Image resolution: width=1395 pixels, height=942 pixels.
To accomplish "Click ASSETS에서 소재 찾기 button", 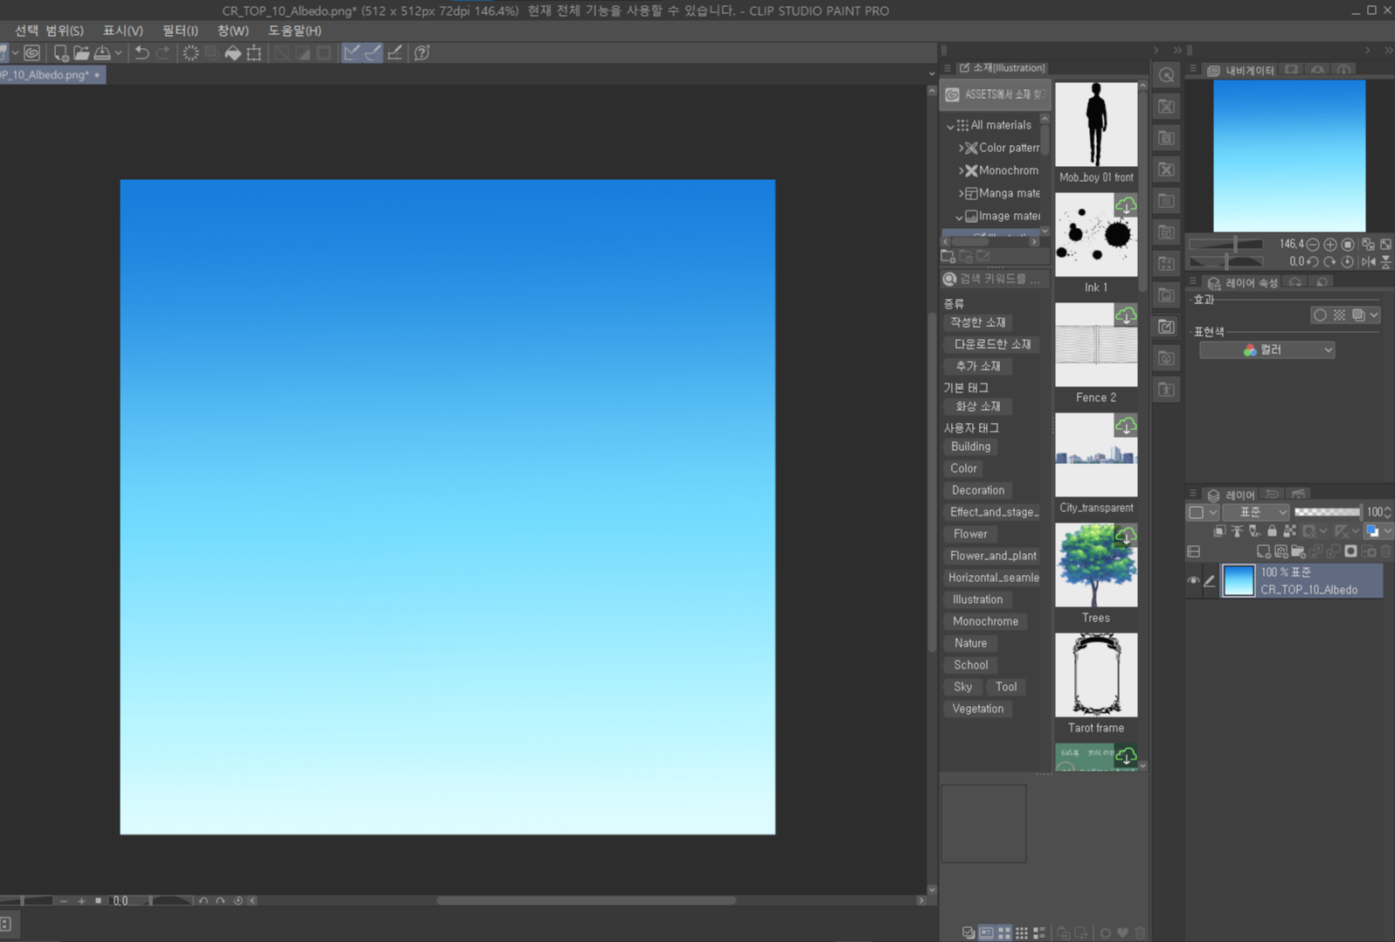I will coord(995,94).
